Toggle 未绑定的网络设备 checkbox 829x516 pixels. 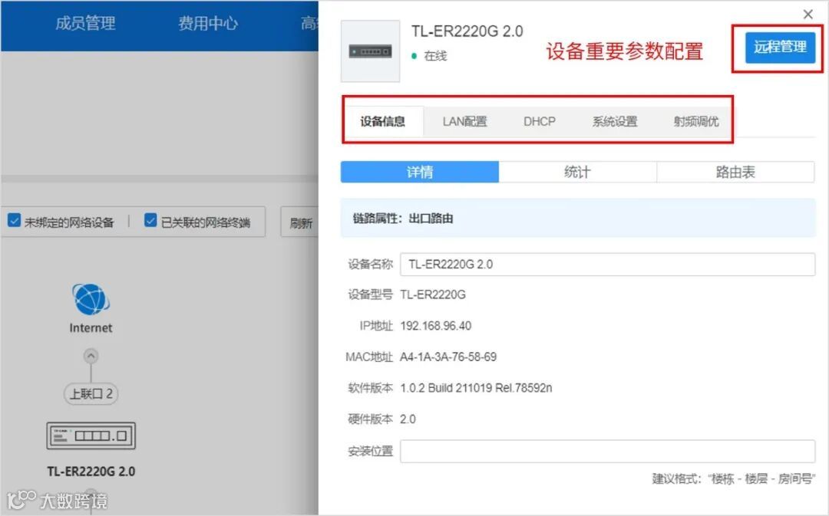(x=15, y=221)
